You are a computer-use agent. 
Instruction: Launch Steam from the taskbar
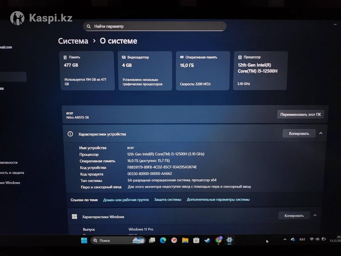pos(207,240)
